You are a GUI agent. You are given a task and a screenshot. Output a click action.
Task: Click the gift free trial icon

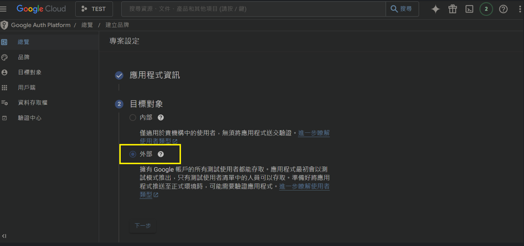pyautogui.click(x=453, y=9)
